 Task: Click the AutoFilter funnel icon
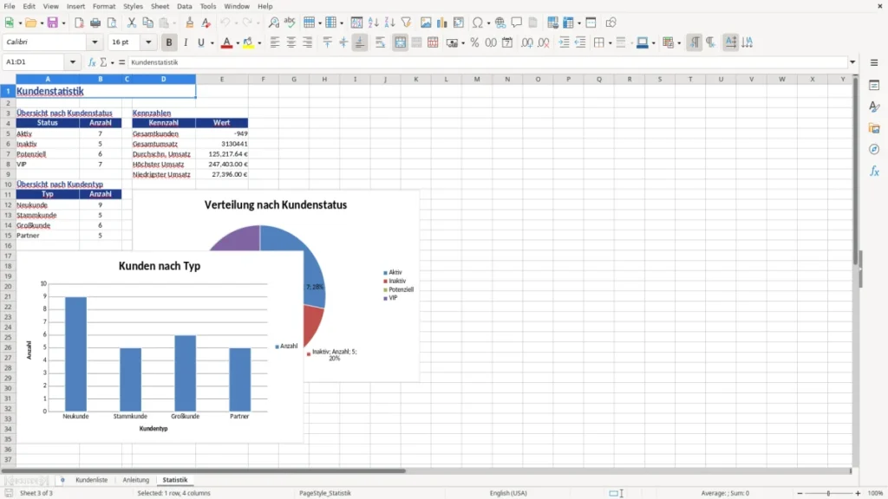tap(406, 23)
